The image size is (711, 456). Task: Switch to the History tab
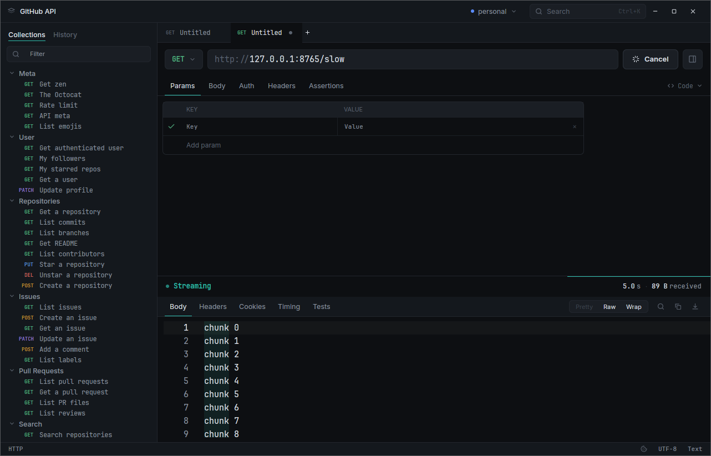(x=65, y=35)
